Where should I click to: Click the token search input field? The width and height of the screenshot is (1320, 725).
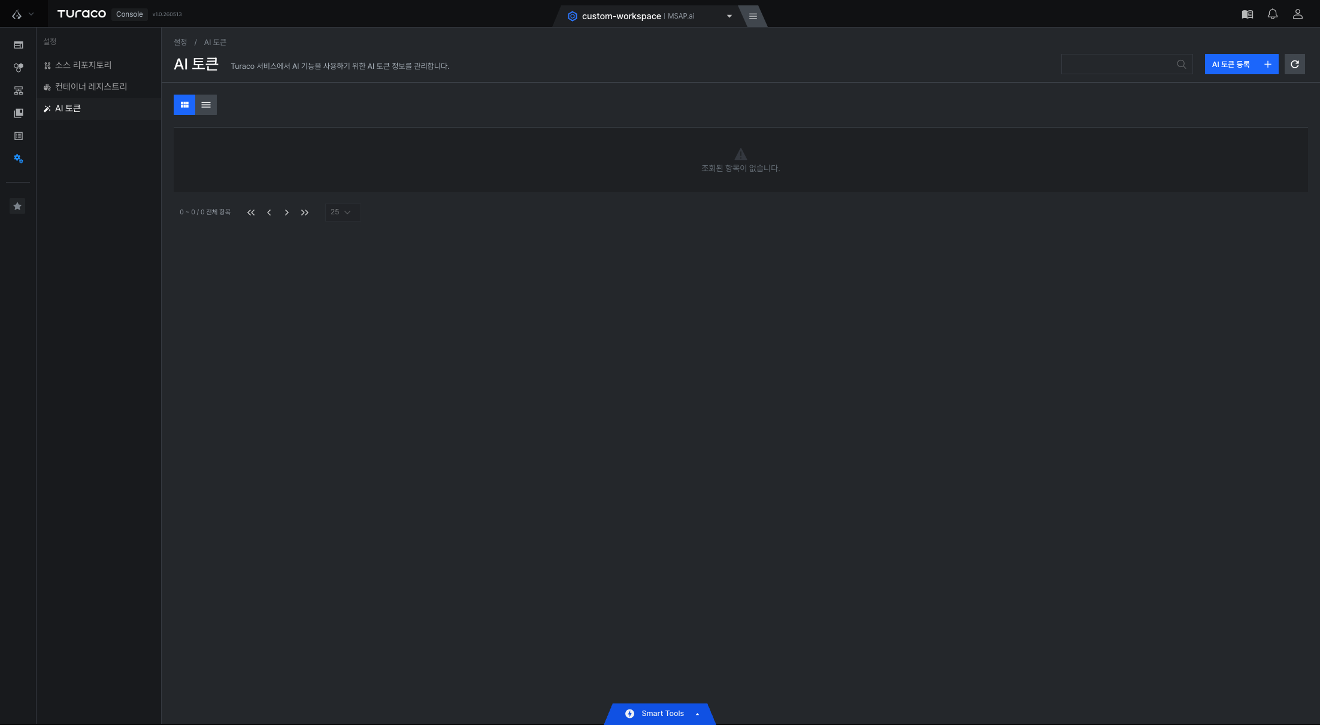[x=1118, y=64]
